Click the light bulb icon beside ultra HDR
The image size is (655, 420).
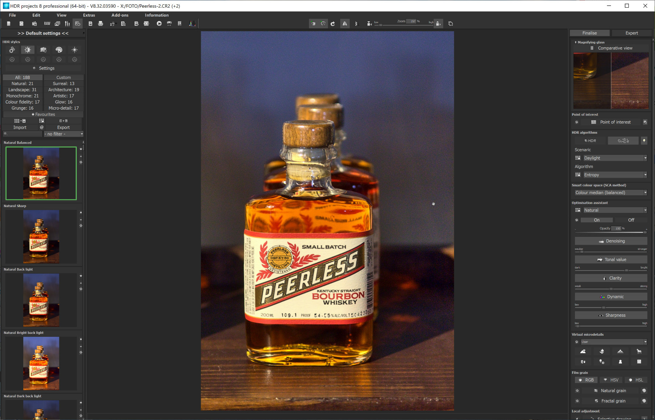click(x=644, y=141)
